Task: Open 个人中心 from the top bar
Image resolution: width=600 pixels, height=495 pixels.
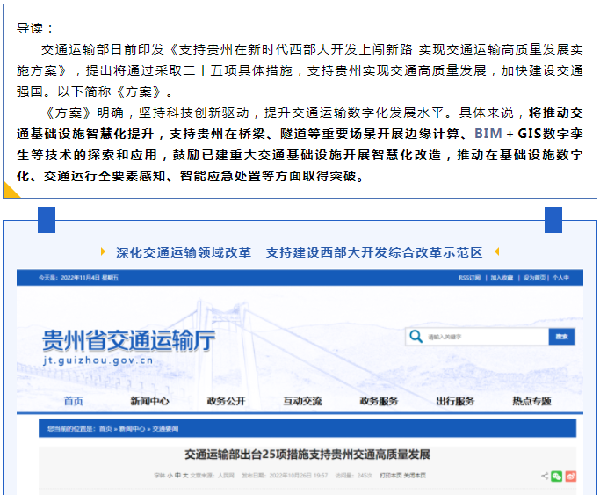Action: [x=560, y=278]
